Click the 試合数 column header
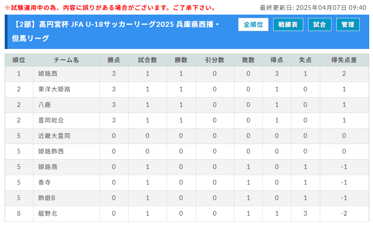 point(147,60)
